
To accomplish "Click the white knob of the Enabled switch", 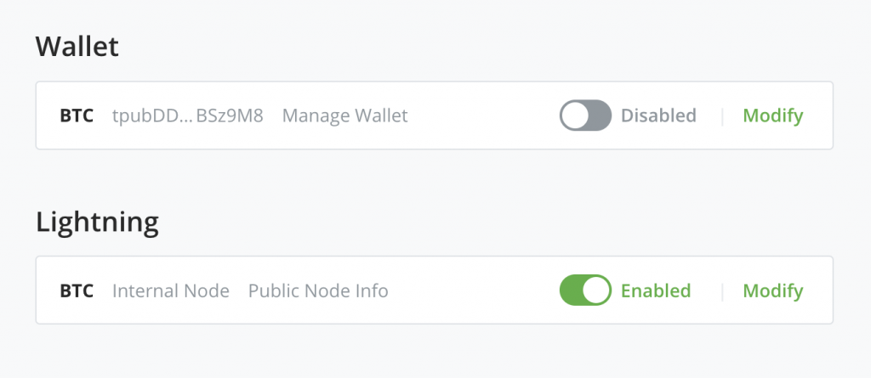I will pyautogui.click(x=596, y=291).
